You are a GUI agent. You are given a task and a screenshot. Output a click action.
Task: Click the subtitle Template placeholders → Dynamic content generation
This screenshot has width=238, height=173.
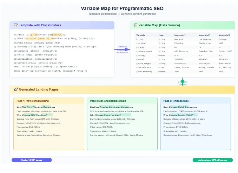coord(122,14)
